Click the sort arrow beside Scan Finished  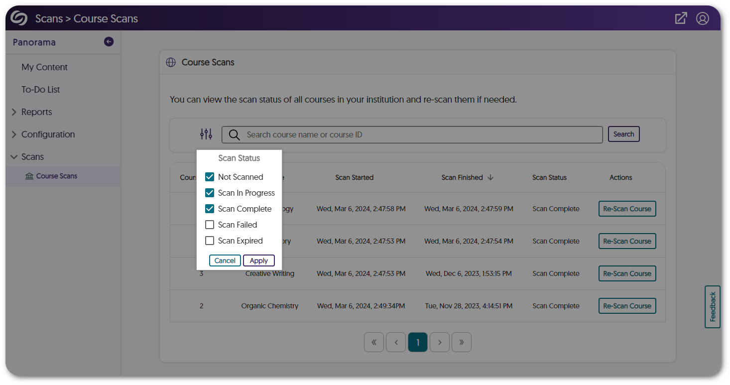point(490,177)
